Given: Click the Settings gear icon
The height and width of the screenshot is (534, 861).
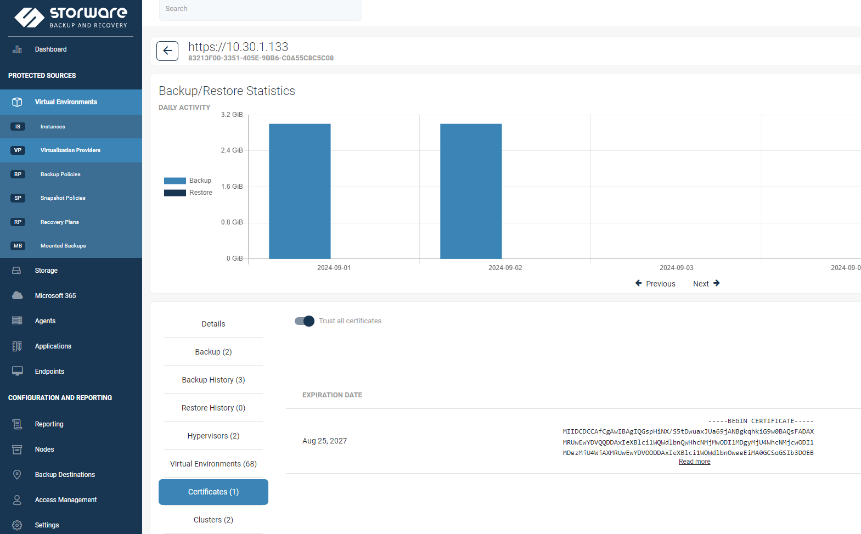Looking at the screenshot, I should (17, 525).
